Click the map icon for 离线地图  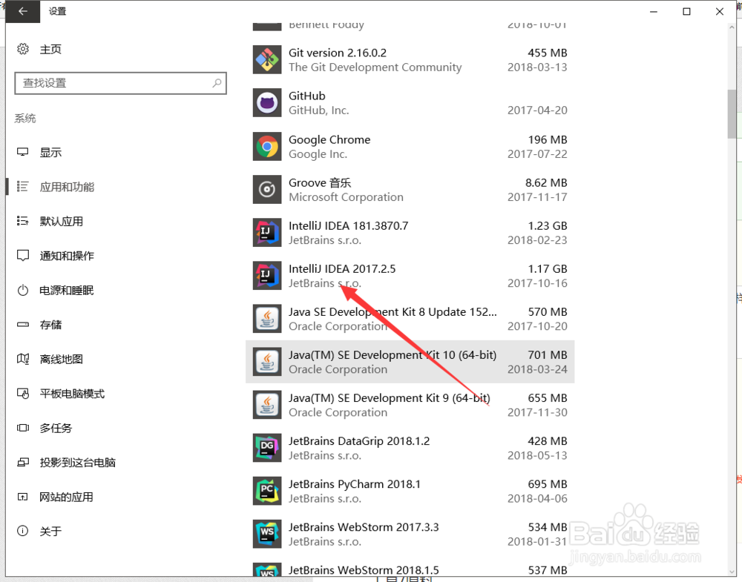click(x=23, y=359)
